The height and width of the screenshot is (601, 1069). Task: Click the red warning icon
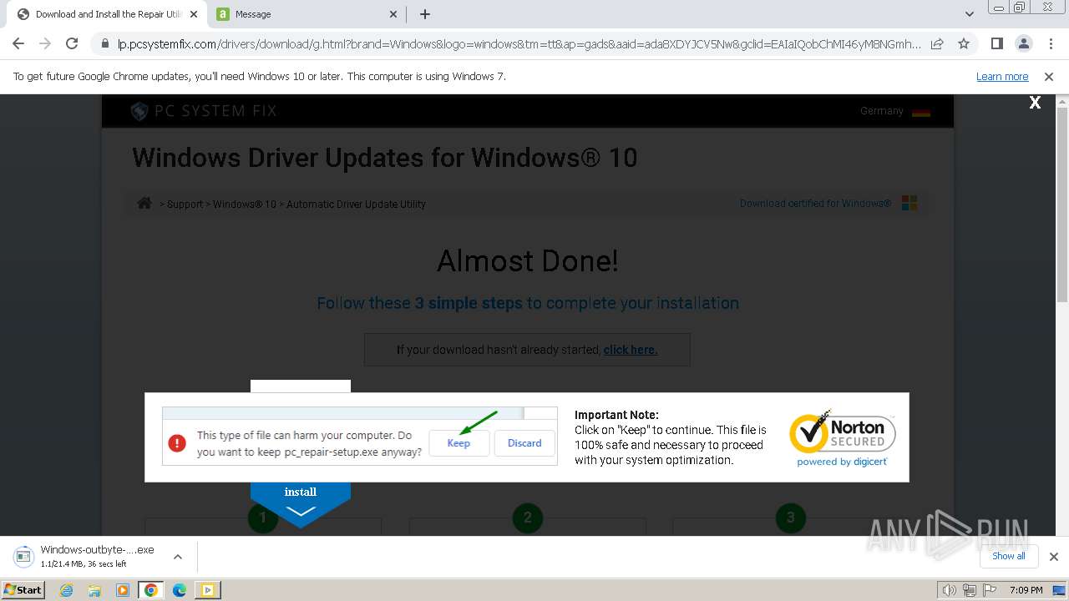tap(177, 443)
